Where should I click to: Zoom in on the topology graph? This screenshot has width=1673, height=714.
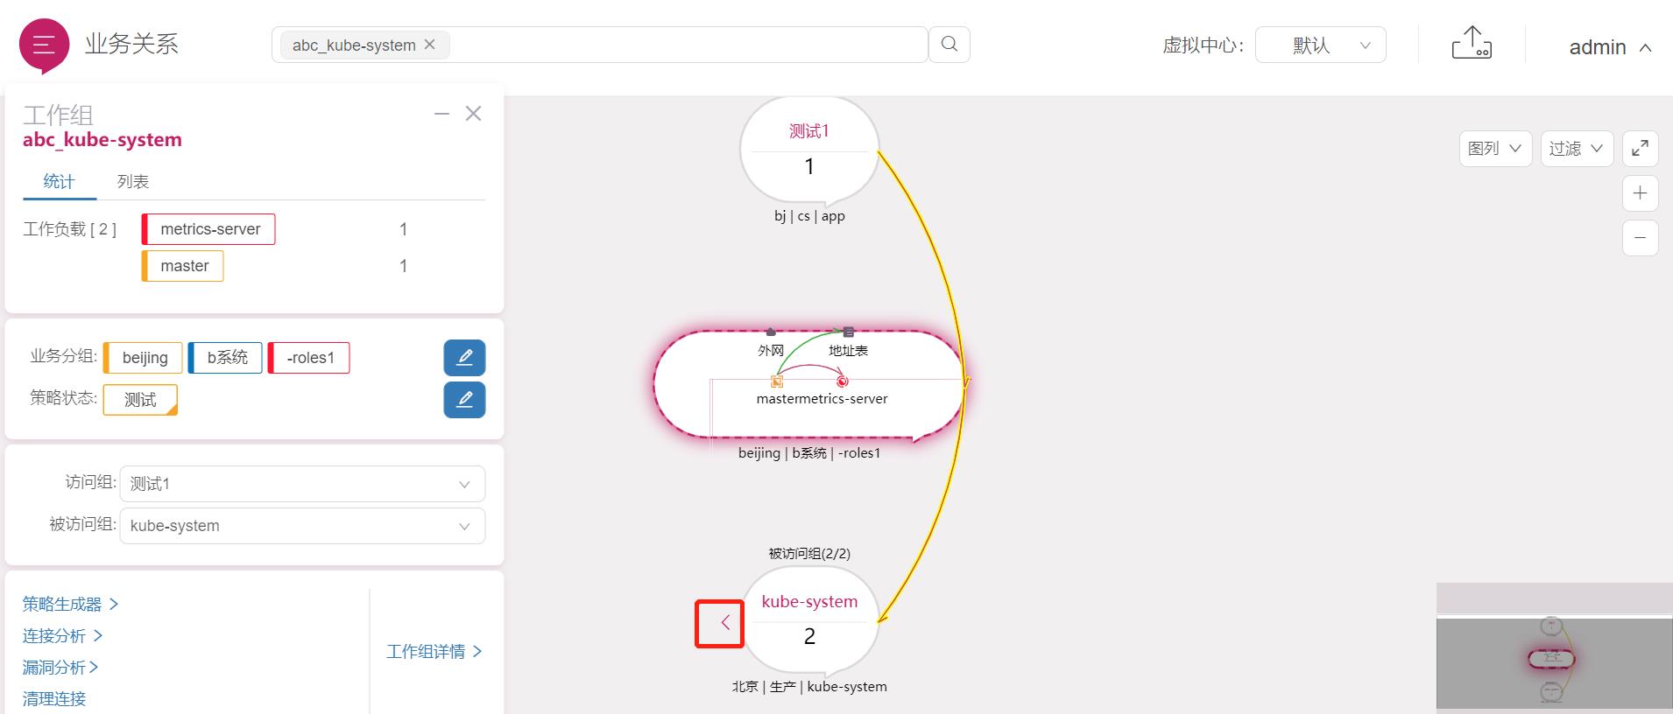[1641, 193]
